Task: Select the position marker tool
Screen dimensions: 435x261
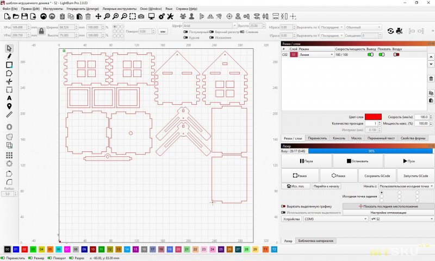Action: click(9, 106)
